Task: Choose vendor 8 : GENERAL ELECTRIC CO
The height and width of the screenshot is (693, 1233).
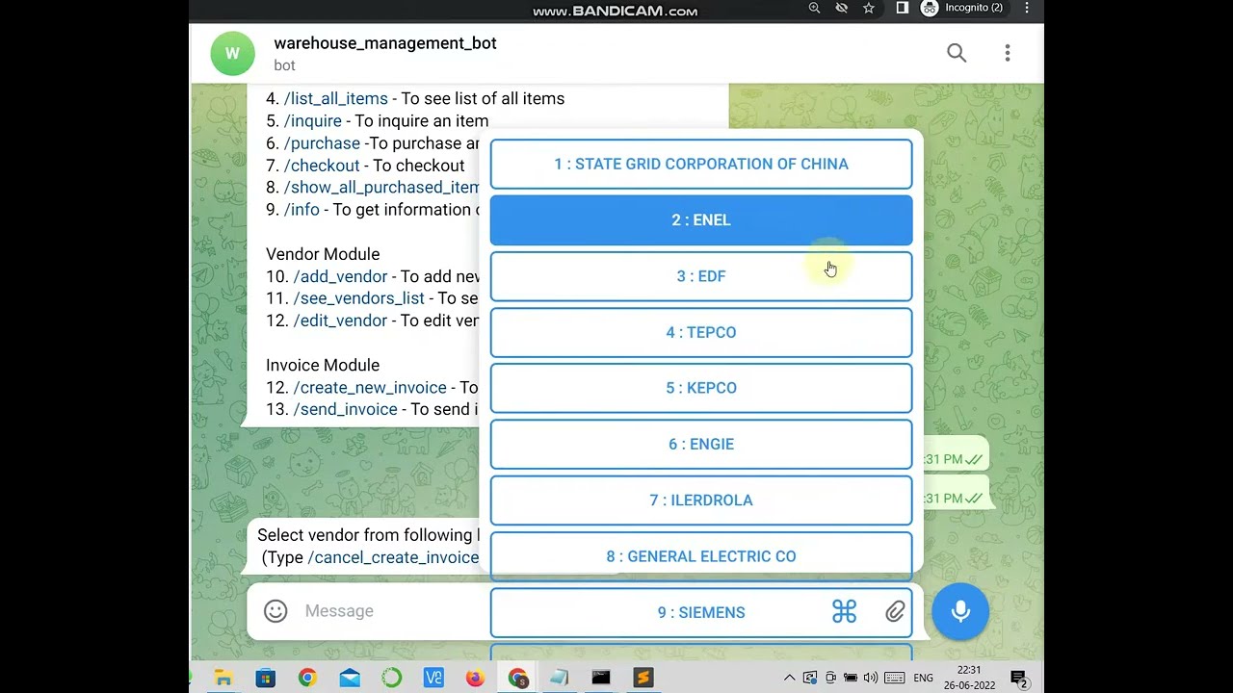Action: pyautogui.click(x=701, y=556)
